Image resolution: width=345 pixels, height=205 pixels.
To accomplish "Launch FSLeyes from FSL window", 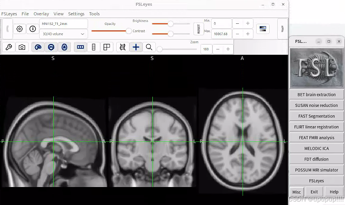I will click(x=316, y=181).
